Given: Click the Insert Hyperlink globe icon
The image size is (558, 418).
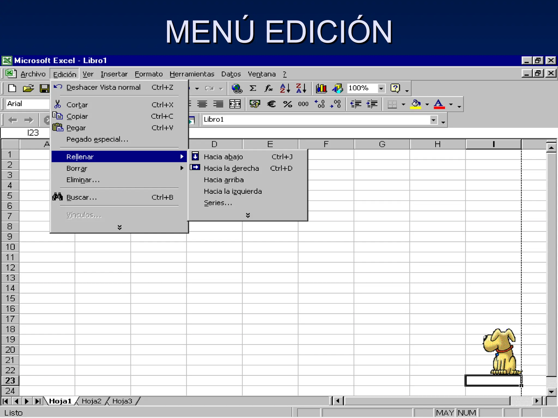Looking at the screenshot, I should pos(237,88).
